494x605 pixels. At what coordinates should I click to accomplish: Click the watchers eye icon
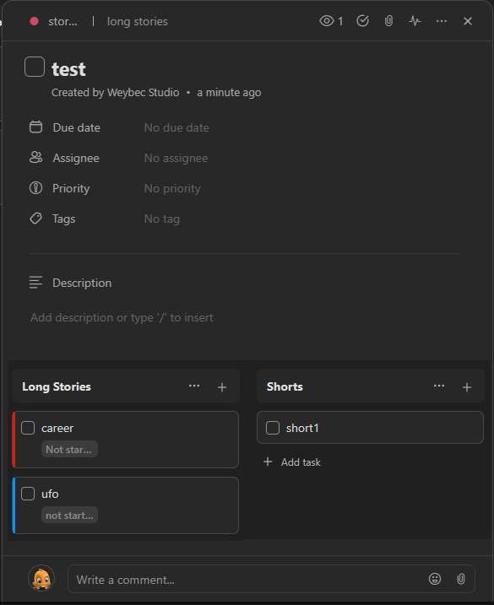[x=326, y=21]
